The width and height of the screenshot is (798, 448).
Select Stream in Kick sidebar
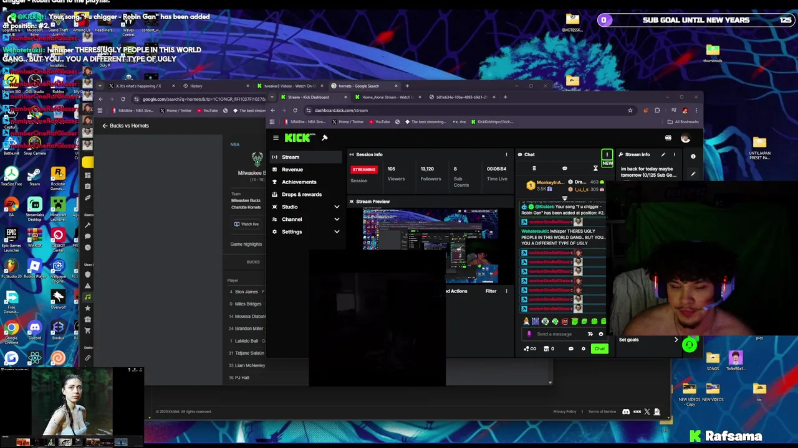306,157
